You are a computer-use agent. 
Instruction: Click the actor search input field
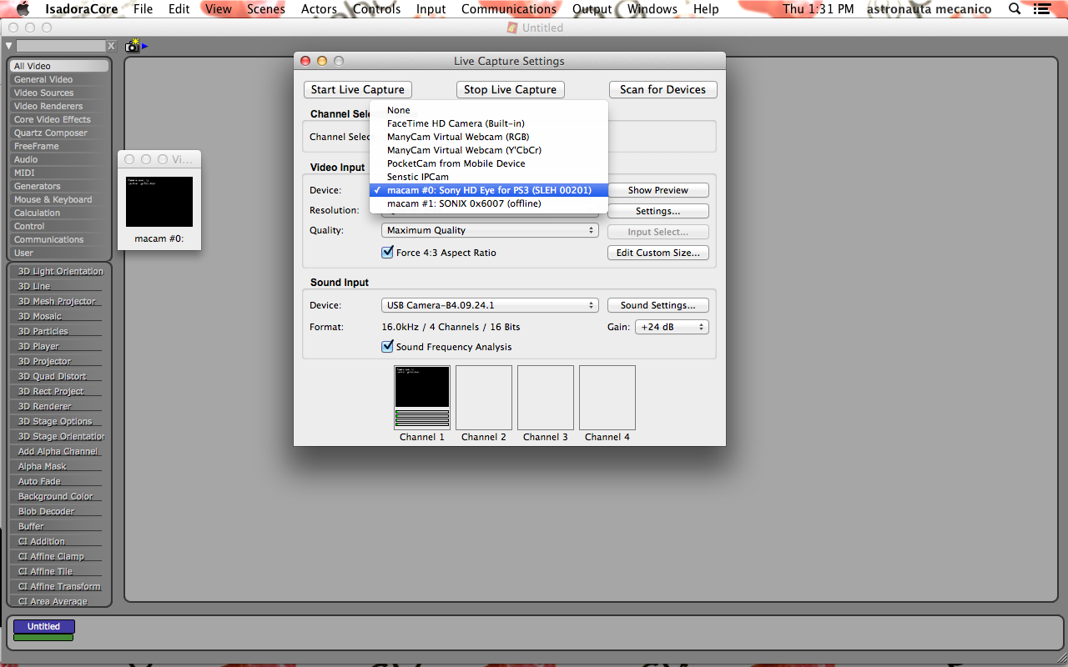click(61, 46)
